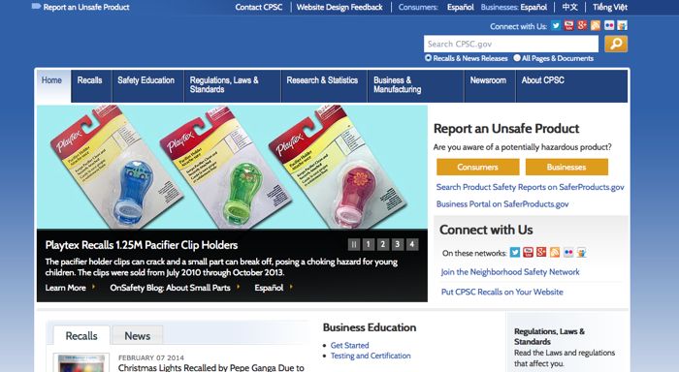Open 'OnSafety Blog: About Small Parts' link
Viewport: 679px width, 372px height.
(x=170, y=288)
